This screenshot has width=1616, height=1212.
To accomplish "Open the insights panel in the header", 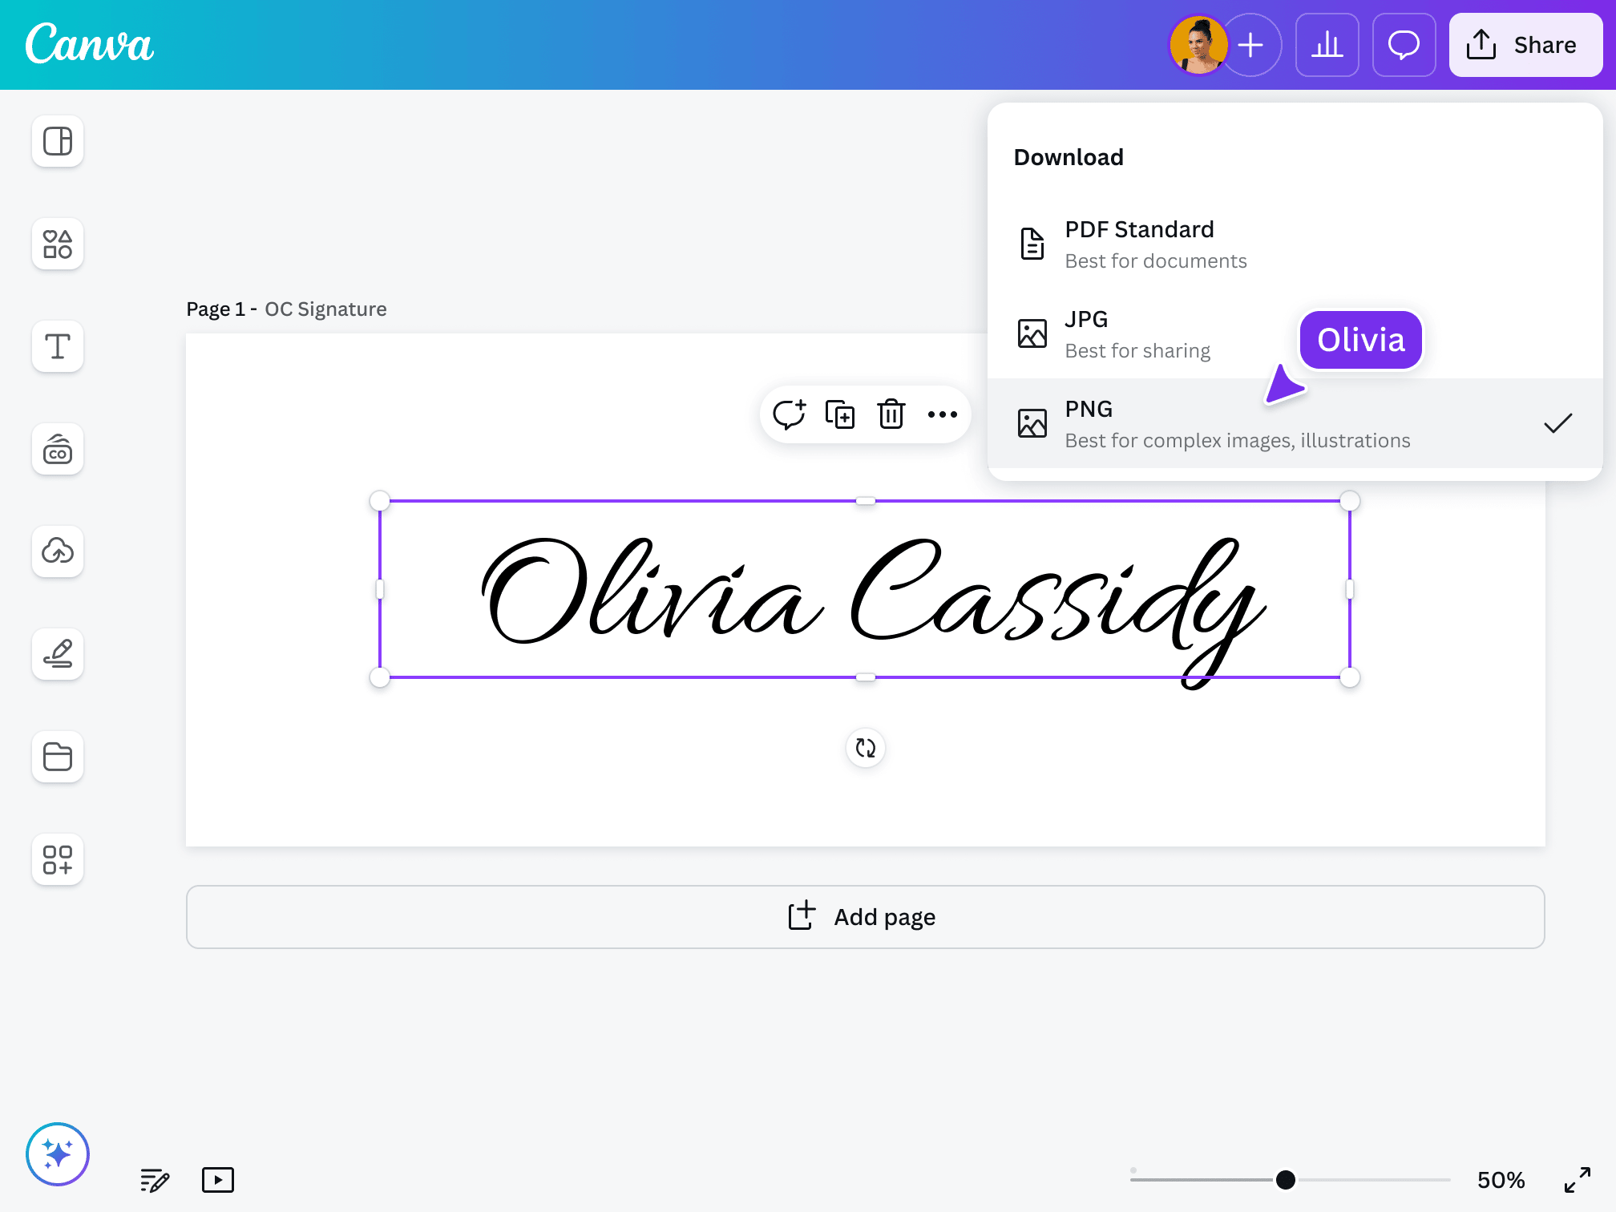I will click(1327, 45).
